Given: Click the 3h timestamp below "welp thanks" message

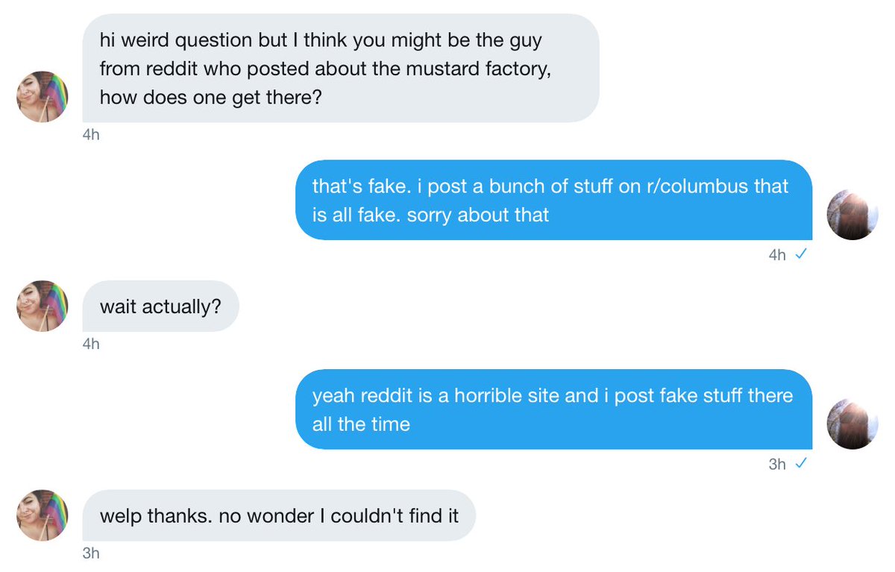Looking at the screenshot, I should tap(91, 553).
